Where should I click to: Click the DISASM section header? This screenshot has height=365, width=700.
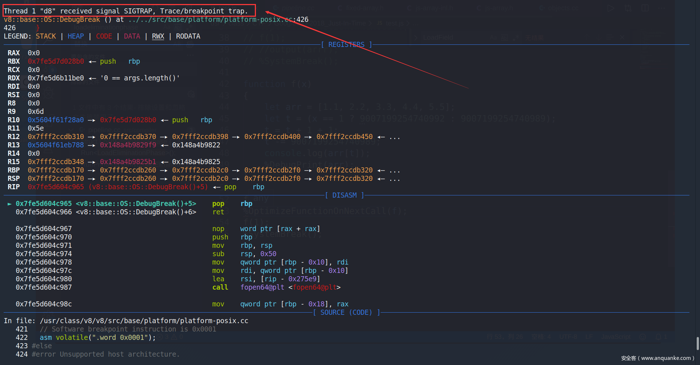344,195
